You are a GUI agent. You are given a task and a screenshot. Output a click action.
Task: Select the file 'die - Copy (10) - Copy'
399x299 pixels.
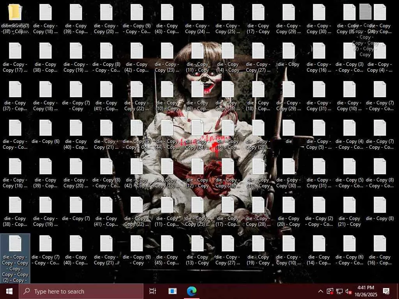(167, 97)
